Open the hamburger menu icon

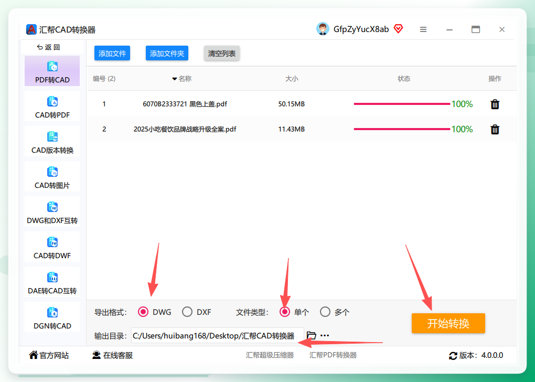click(423, 30)
